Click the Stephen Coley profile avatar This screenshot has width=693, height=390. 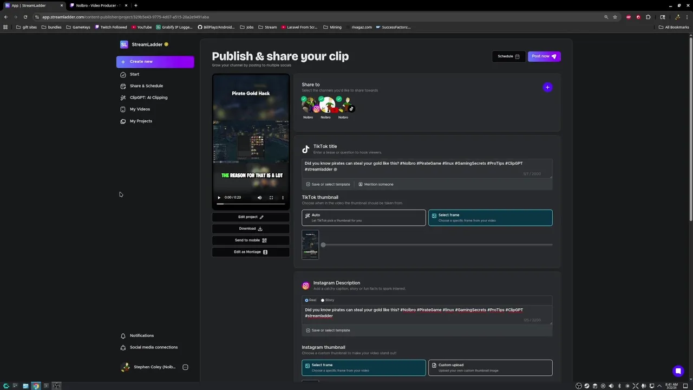tap(126, 367)
